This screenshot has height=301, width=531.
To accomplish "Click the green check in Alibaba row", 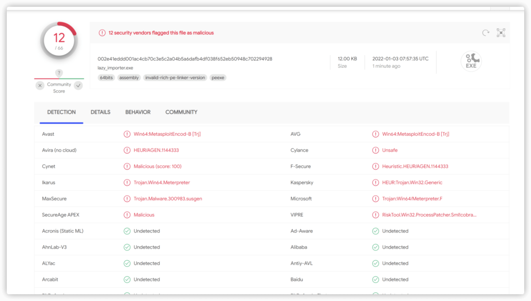I will [x=376, y=247].
